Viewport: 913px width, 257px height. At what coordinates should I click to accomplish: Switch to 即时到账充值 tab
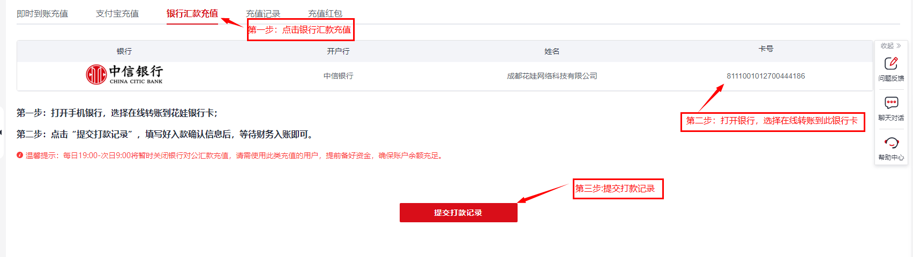tap(42, 14)
